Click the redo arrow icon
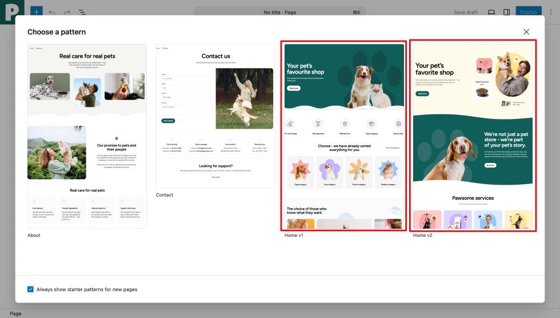 click(x=67, y=12)
